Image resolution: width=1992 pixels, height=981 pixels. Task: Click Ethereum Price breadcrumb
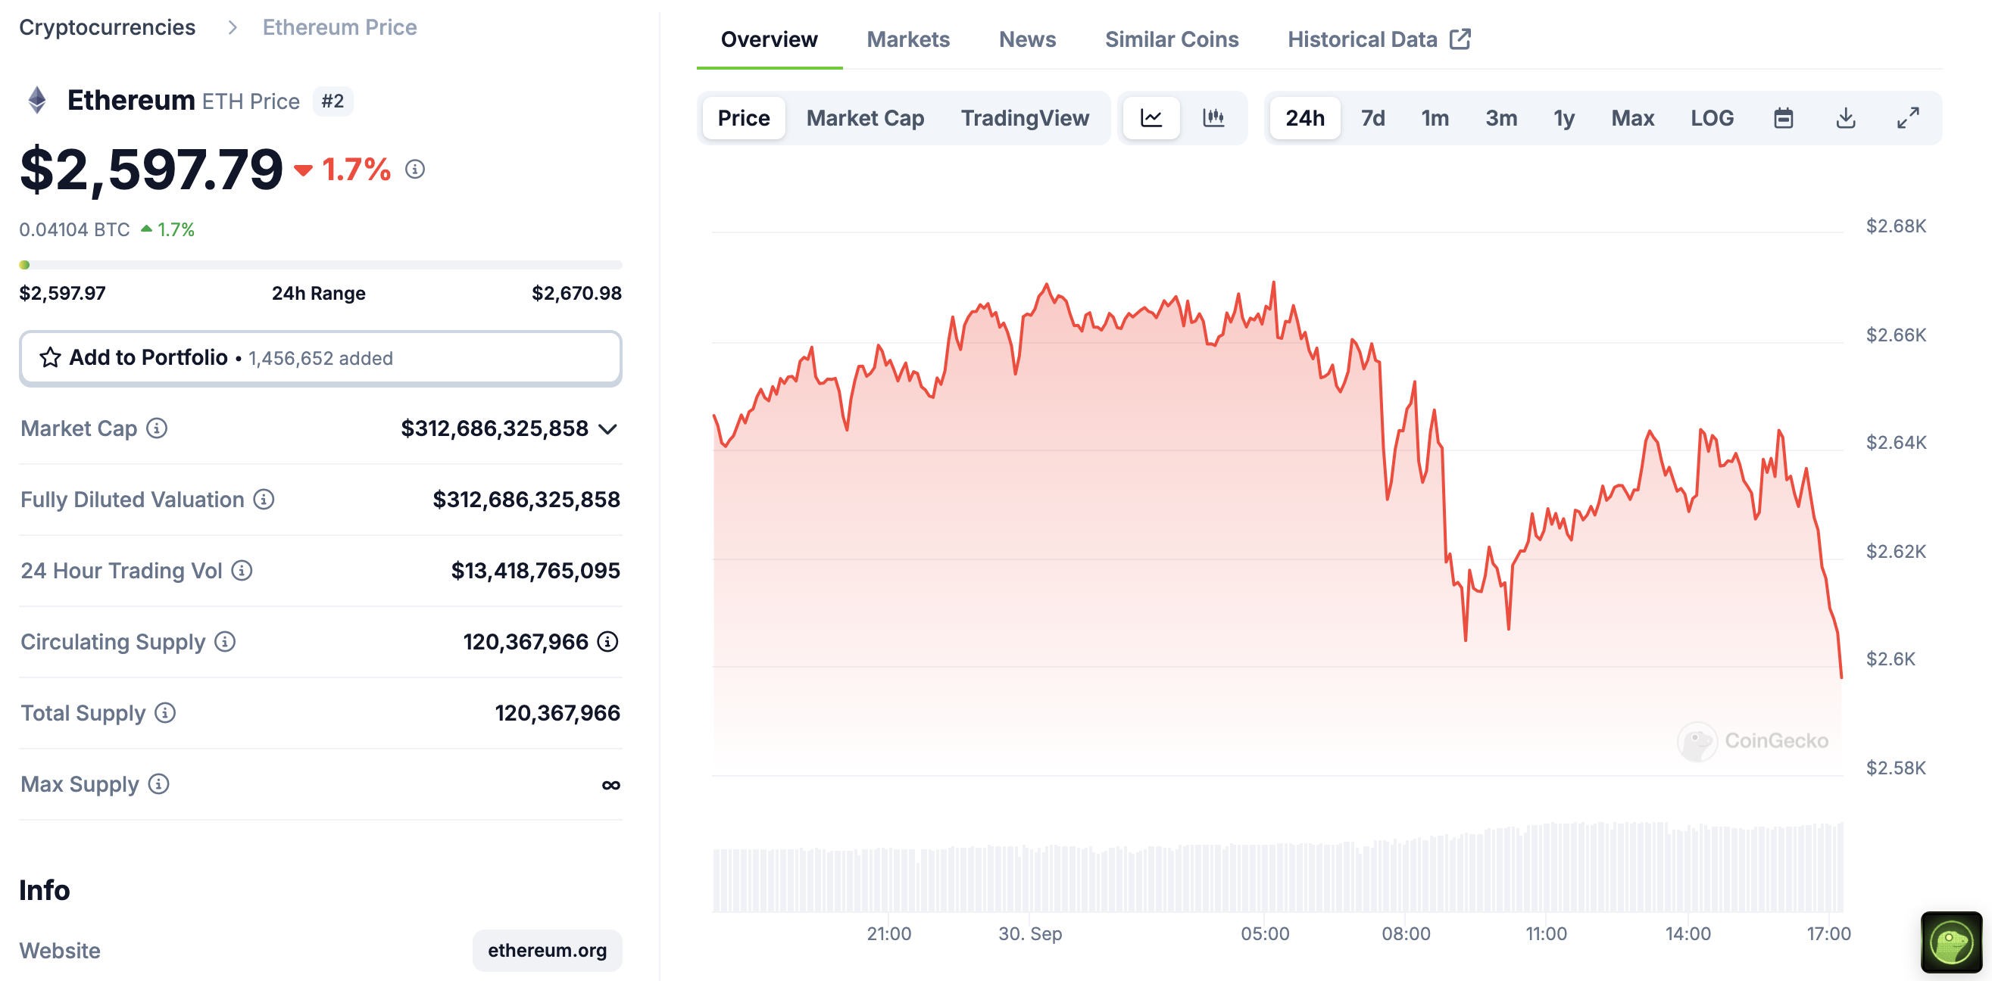[339, 27]
